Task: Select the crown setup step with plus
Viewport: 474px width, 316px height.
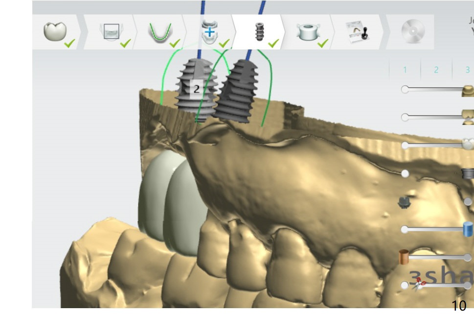Action: (x=209, y=32)
